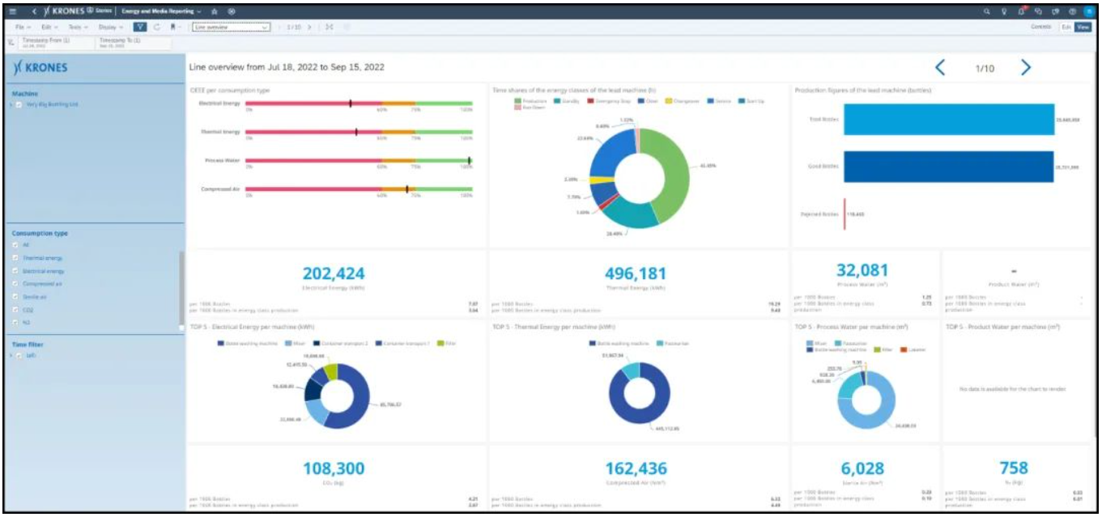The height and width of the screenshot is (517, 1102).
Task: Click the Compressed Air OEEE gauge bar
Action: coord(359,189)
